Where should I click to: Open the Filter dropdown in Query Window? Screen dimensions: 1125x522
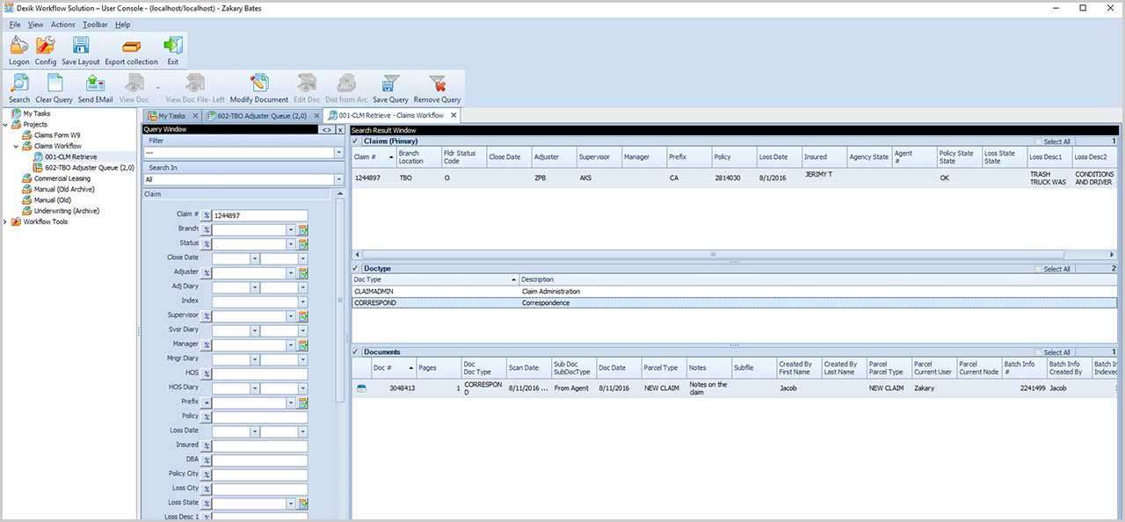pos(339,153)
